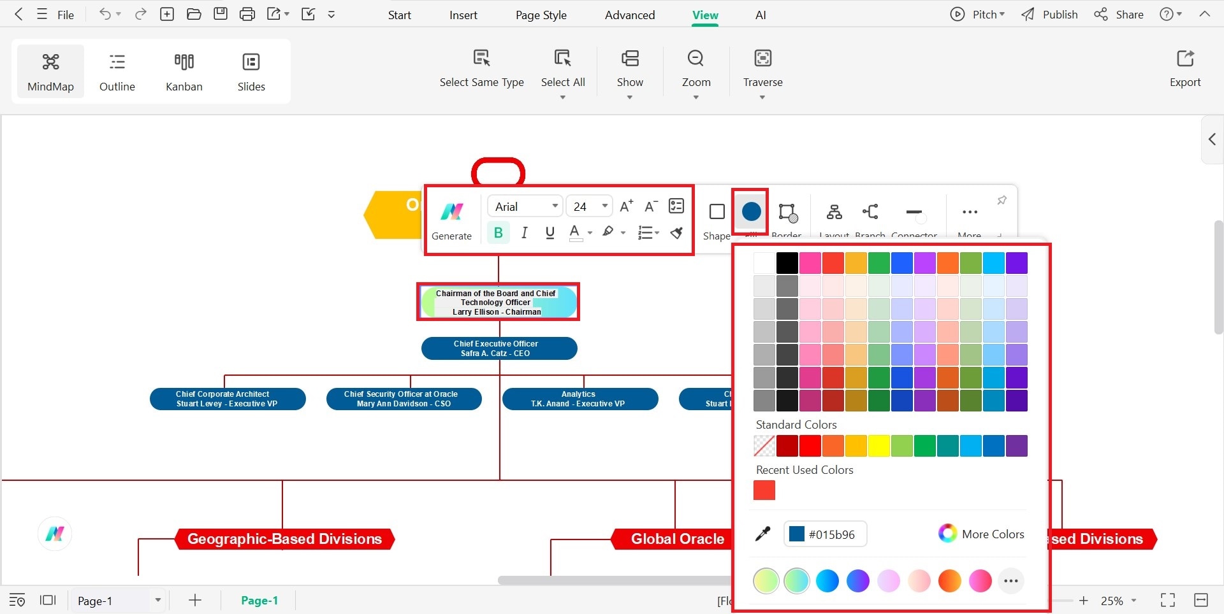Toggle Underline formatting
Screen dimensions: 1224x614
click(x=550, y=232)
